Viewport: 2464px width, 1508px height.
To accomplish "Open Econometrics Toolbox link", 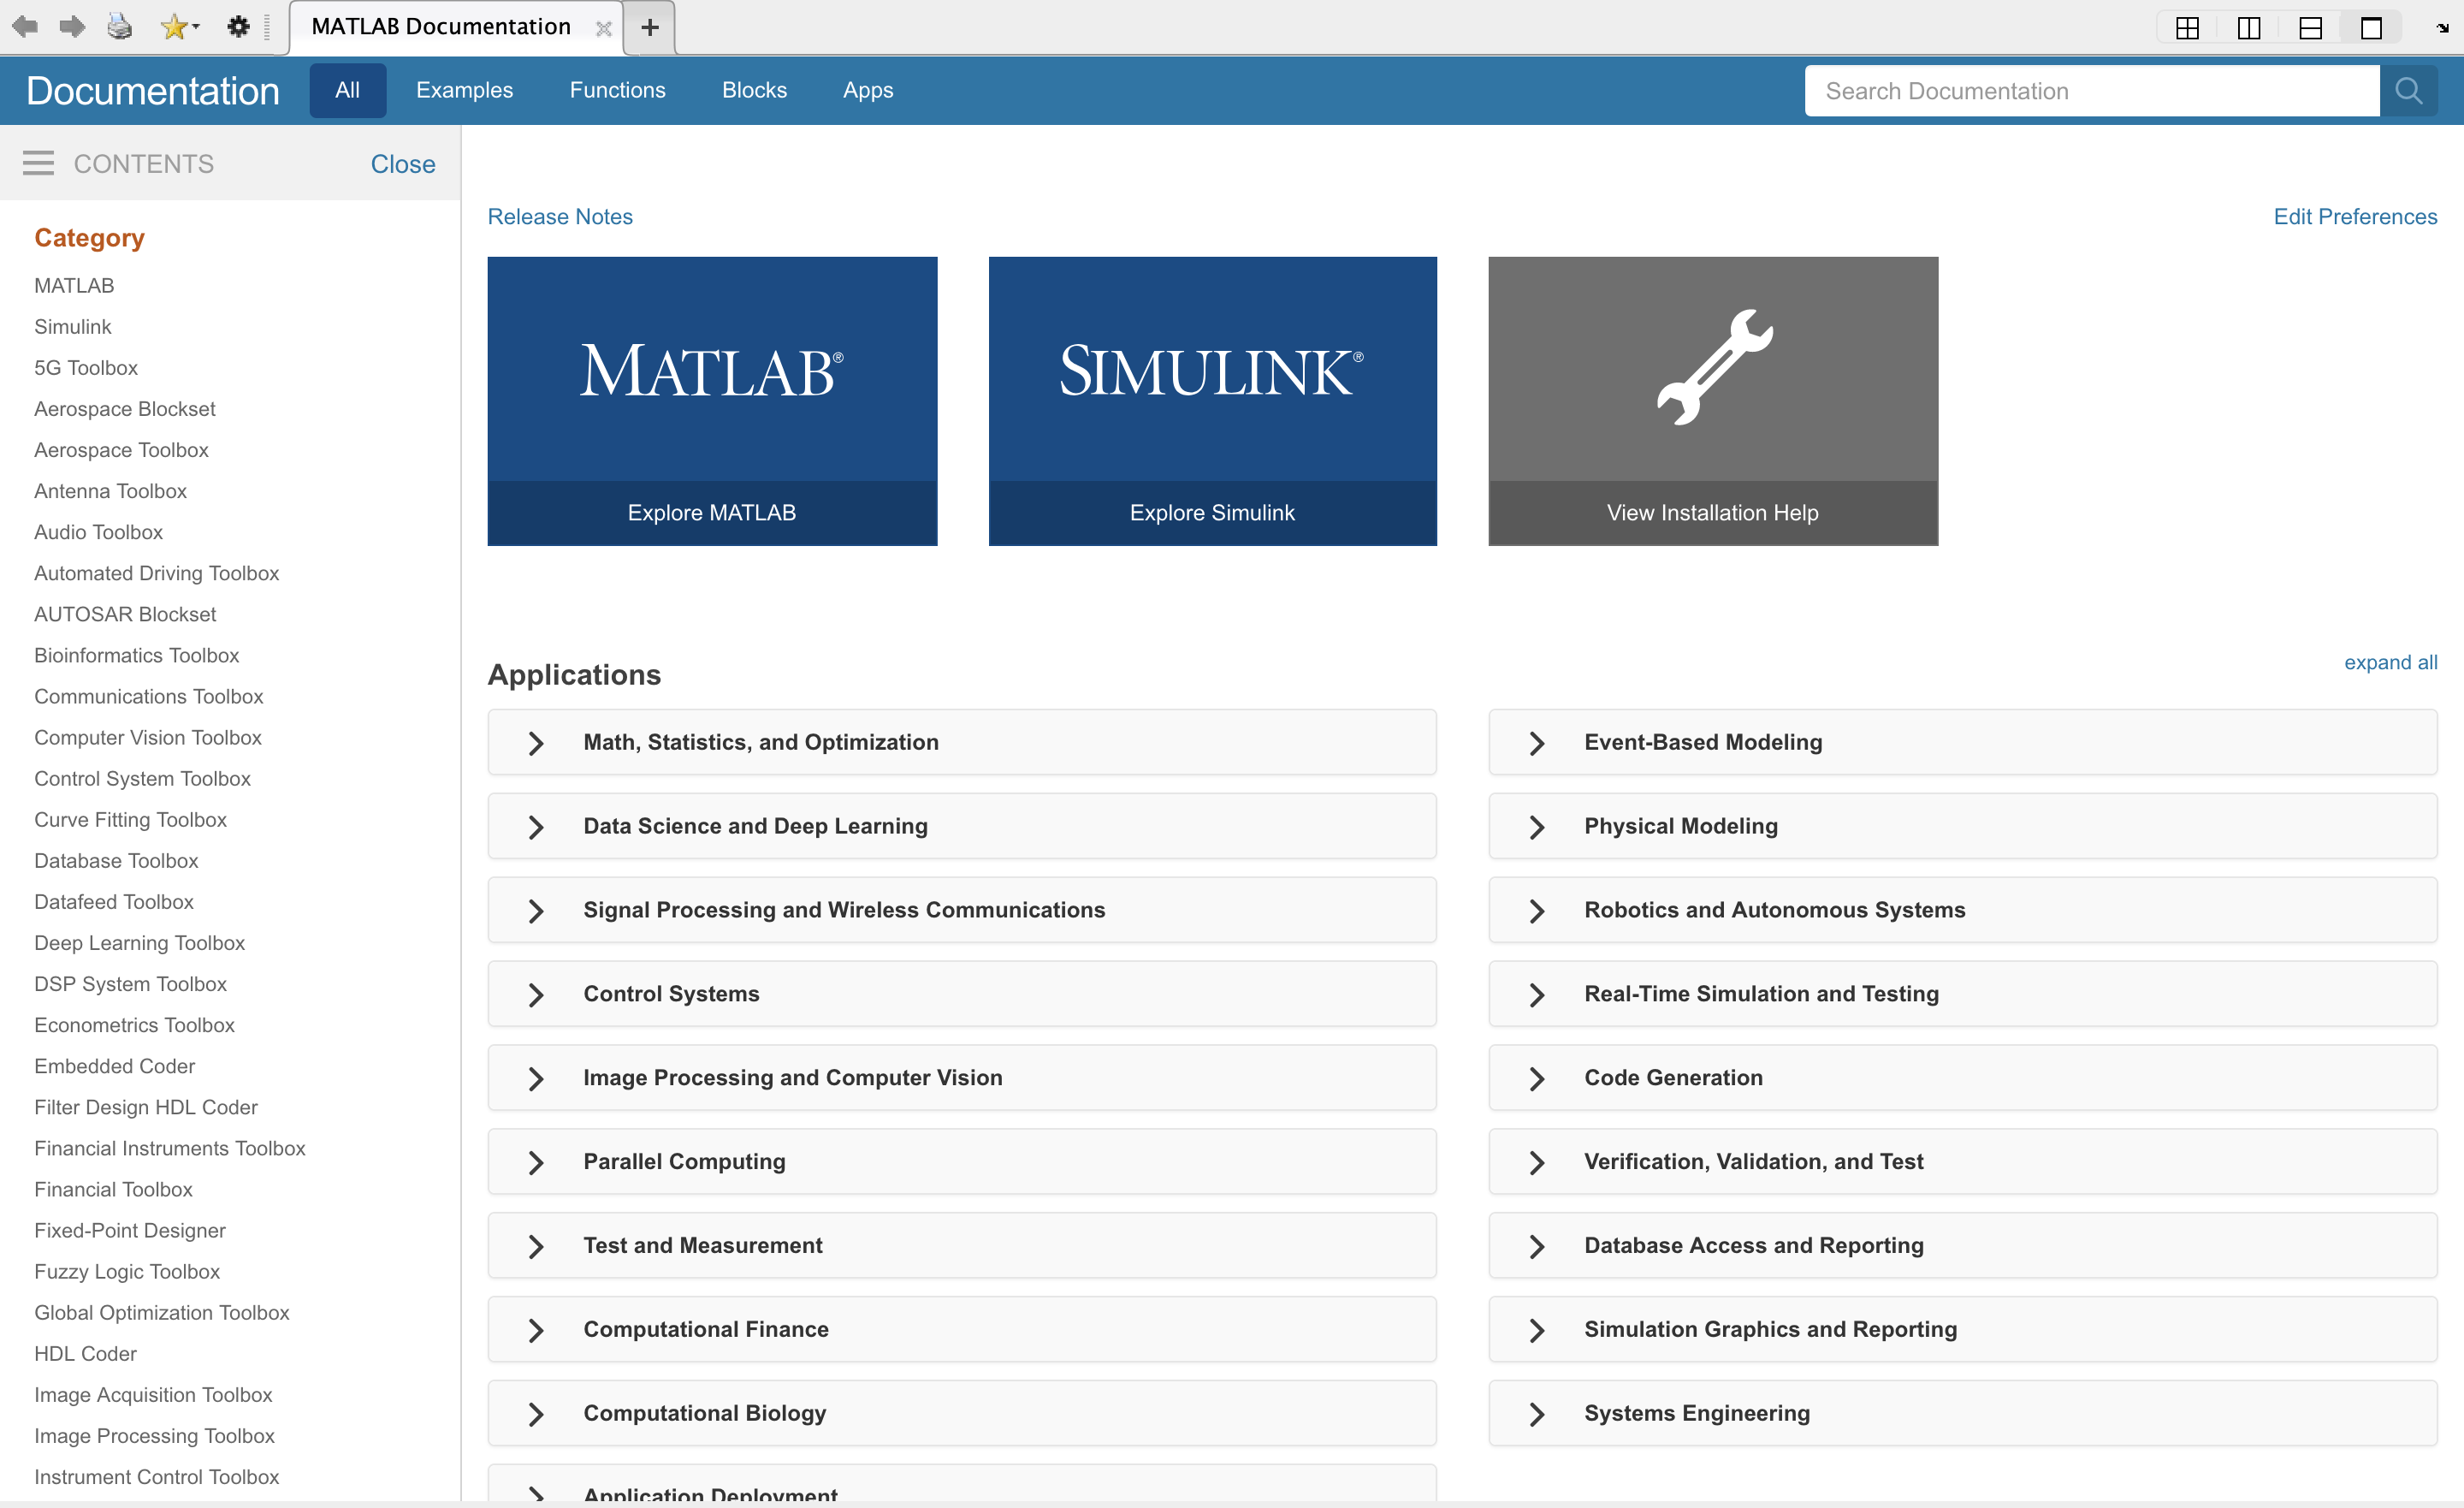I will coord(135,1025).
